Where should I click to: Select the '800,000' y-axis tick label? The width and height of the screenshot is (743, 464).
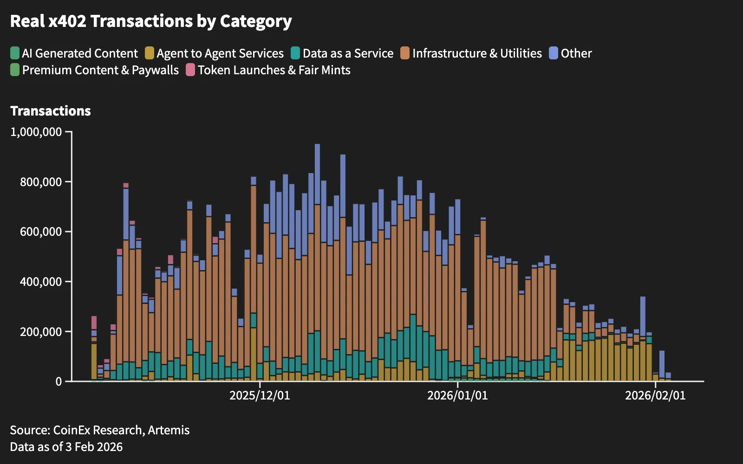click(41, 182)
